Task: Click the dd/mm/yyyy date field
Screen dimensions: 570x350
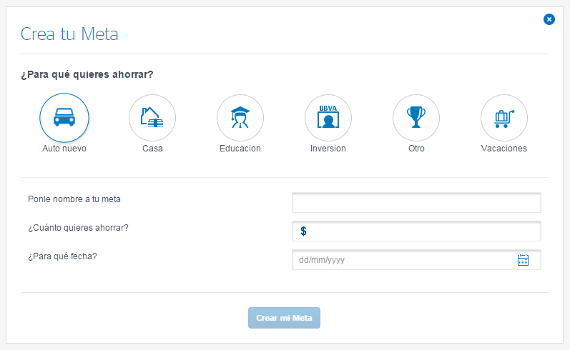Action: [x=417, y=260]
